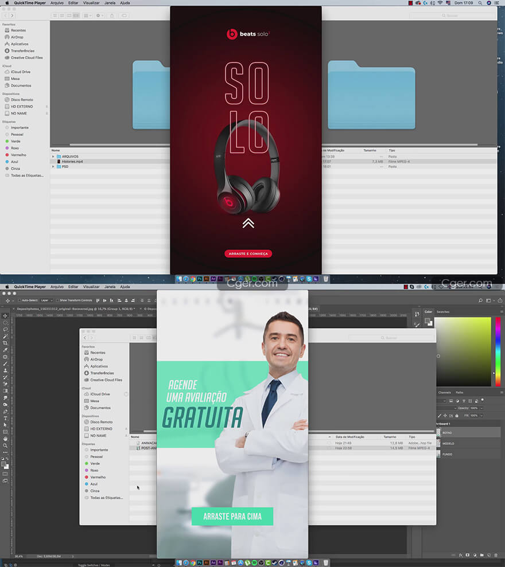Open the arrange-by dropdown in upper Finder toolbar
This screenshot has height=567, width=505.
tap(87, 15)
